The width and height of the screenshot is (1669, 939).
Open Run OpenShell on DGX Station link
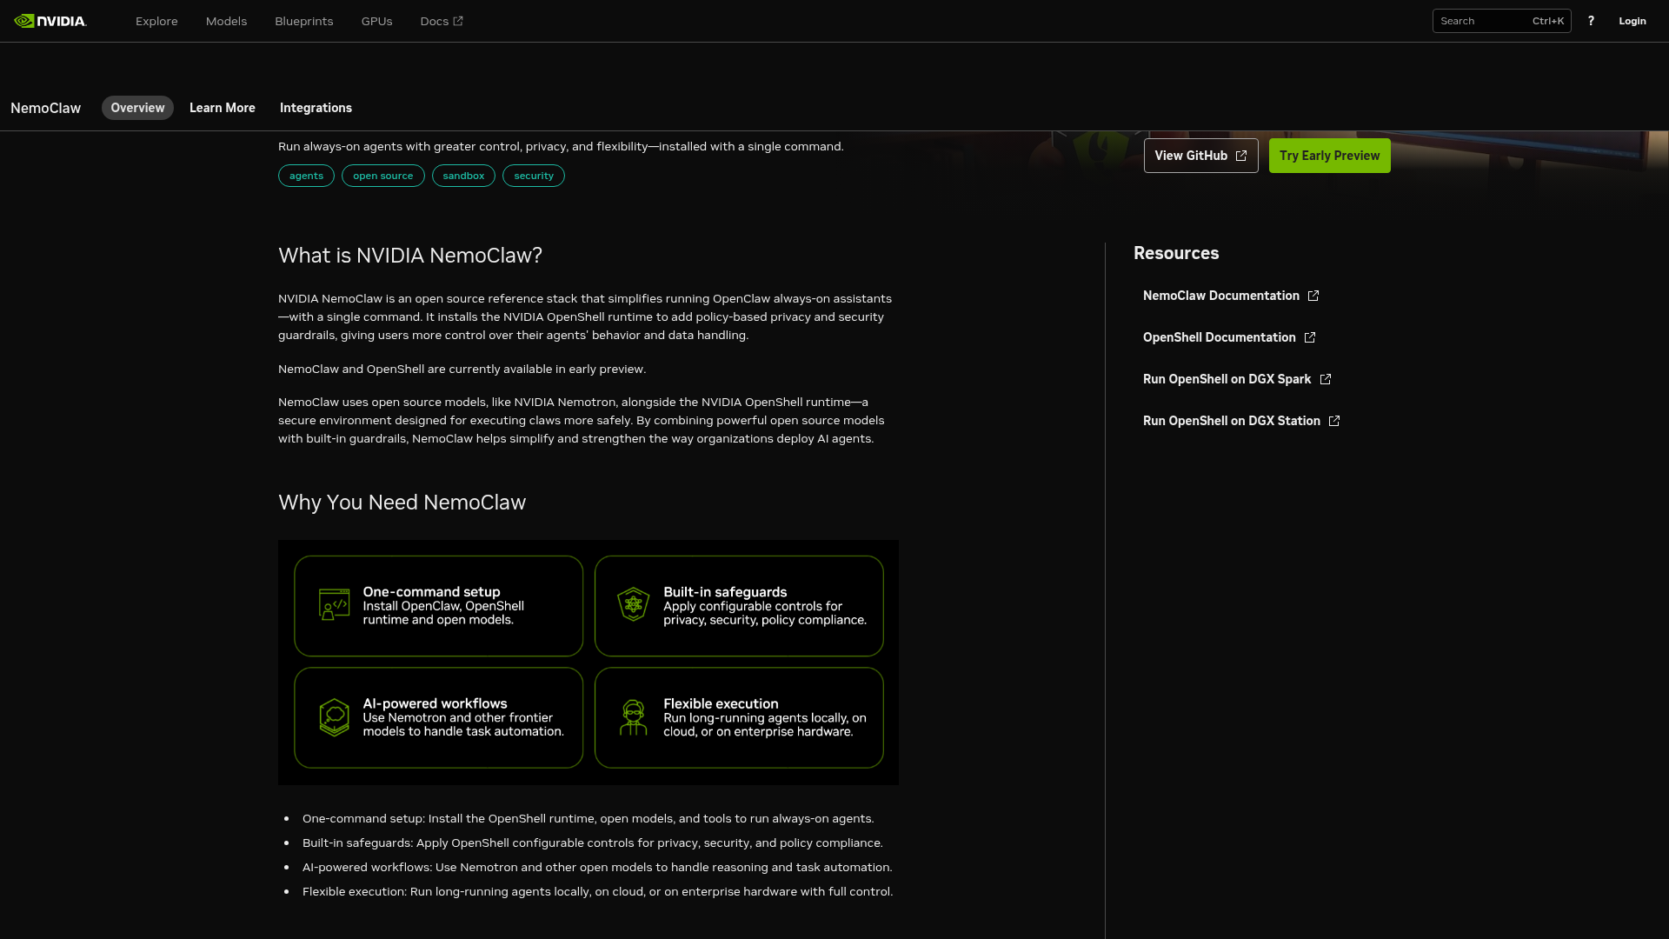pos(1241,421)
